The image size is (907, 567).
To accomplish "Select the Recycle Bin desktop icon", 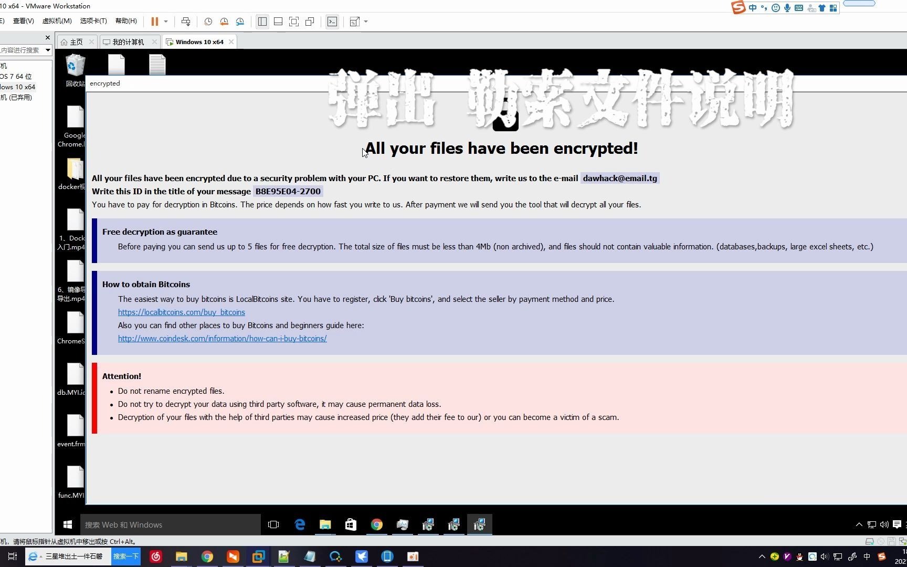I will (x=75, y=71).
